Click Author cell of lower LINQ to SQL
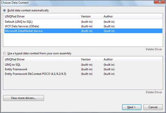 tap(109, 65)
